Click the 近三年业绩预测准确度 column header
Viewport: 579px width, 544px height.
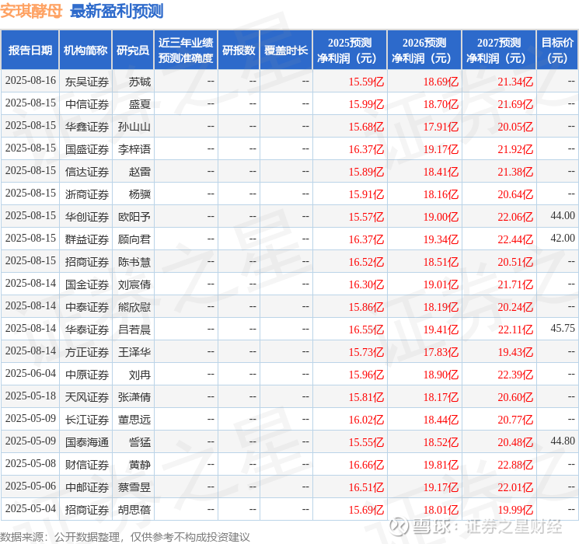(186, 51)
